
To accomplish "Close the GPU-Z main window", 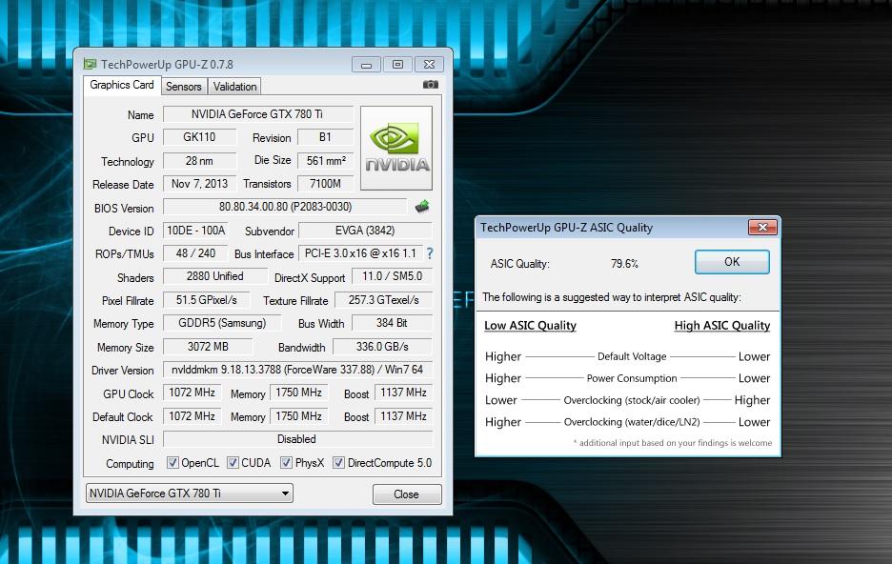I will pyautogui.click(x=430, y=65).
